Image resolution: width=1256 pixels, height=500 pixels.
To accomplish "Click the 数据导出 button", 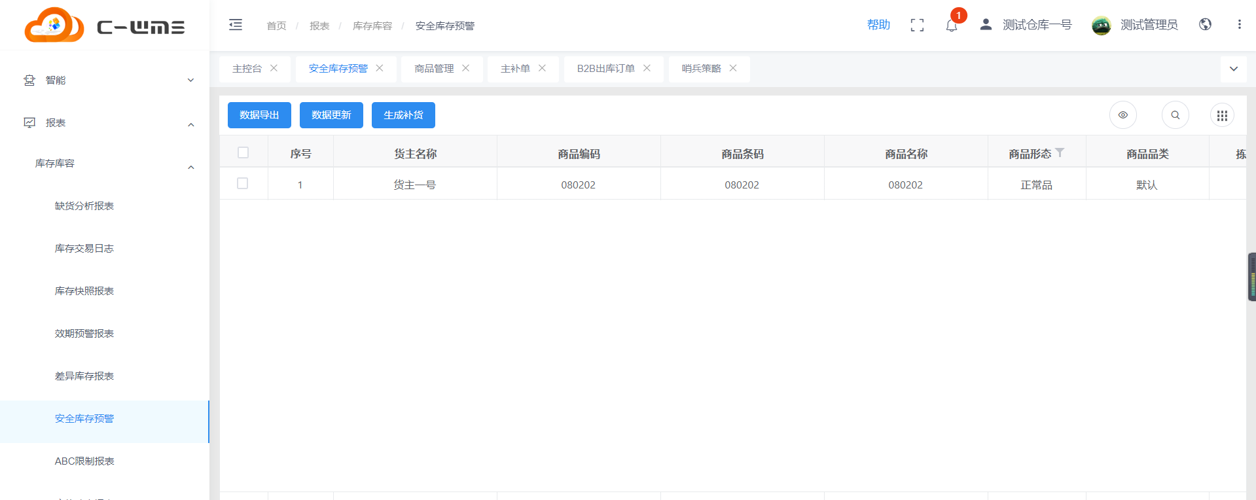I will coord(259,115).
